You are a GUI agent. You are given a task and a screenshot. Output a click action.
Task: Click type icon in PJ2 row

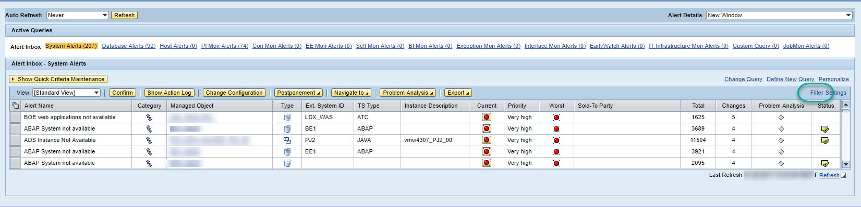tap(287, 140)
